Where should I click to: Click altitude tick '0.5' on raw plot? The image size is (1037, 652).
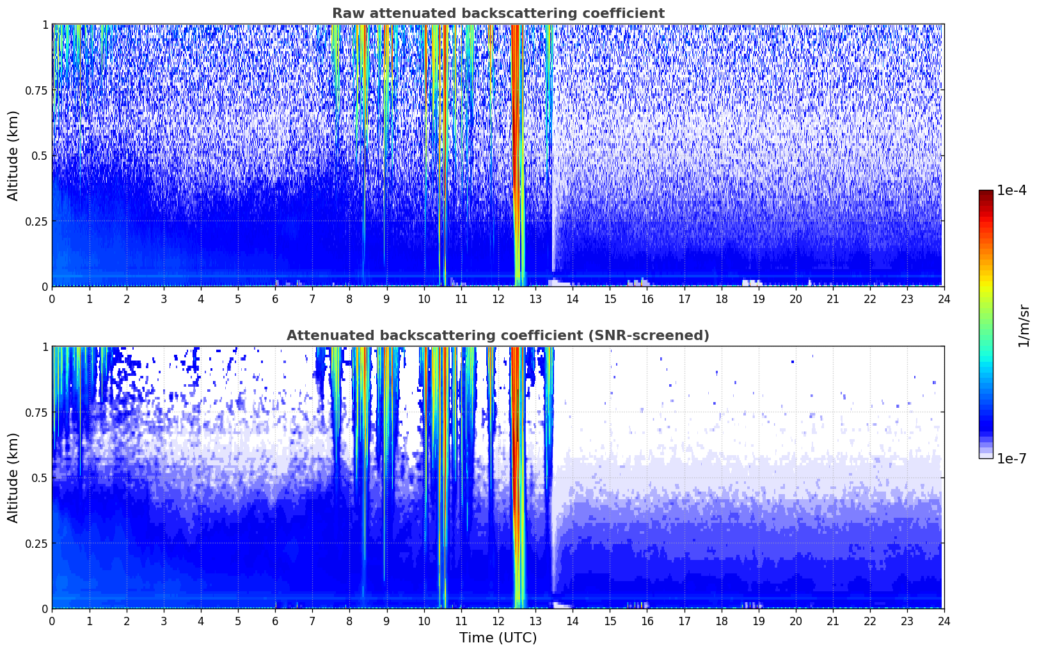[x=40, y=155]
